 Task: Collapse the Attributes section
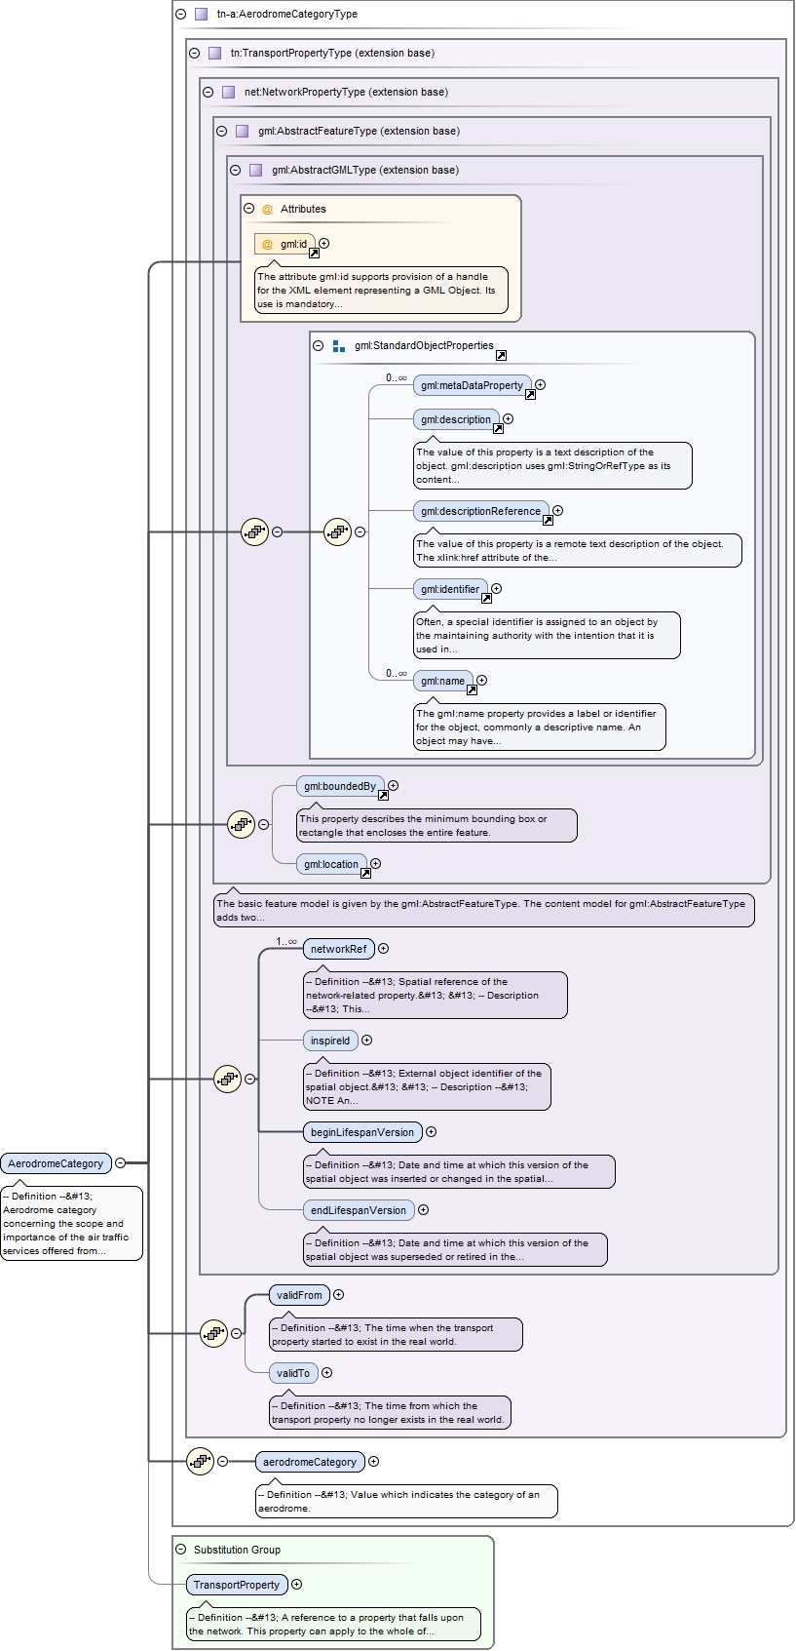pos(249,209)
